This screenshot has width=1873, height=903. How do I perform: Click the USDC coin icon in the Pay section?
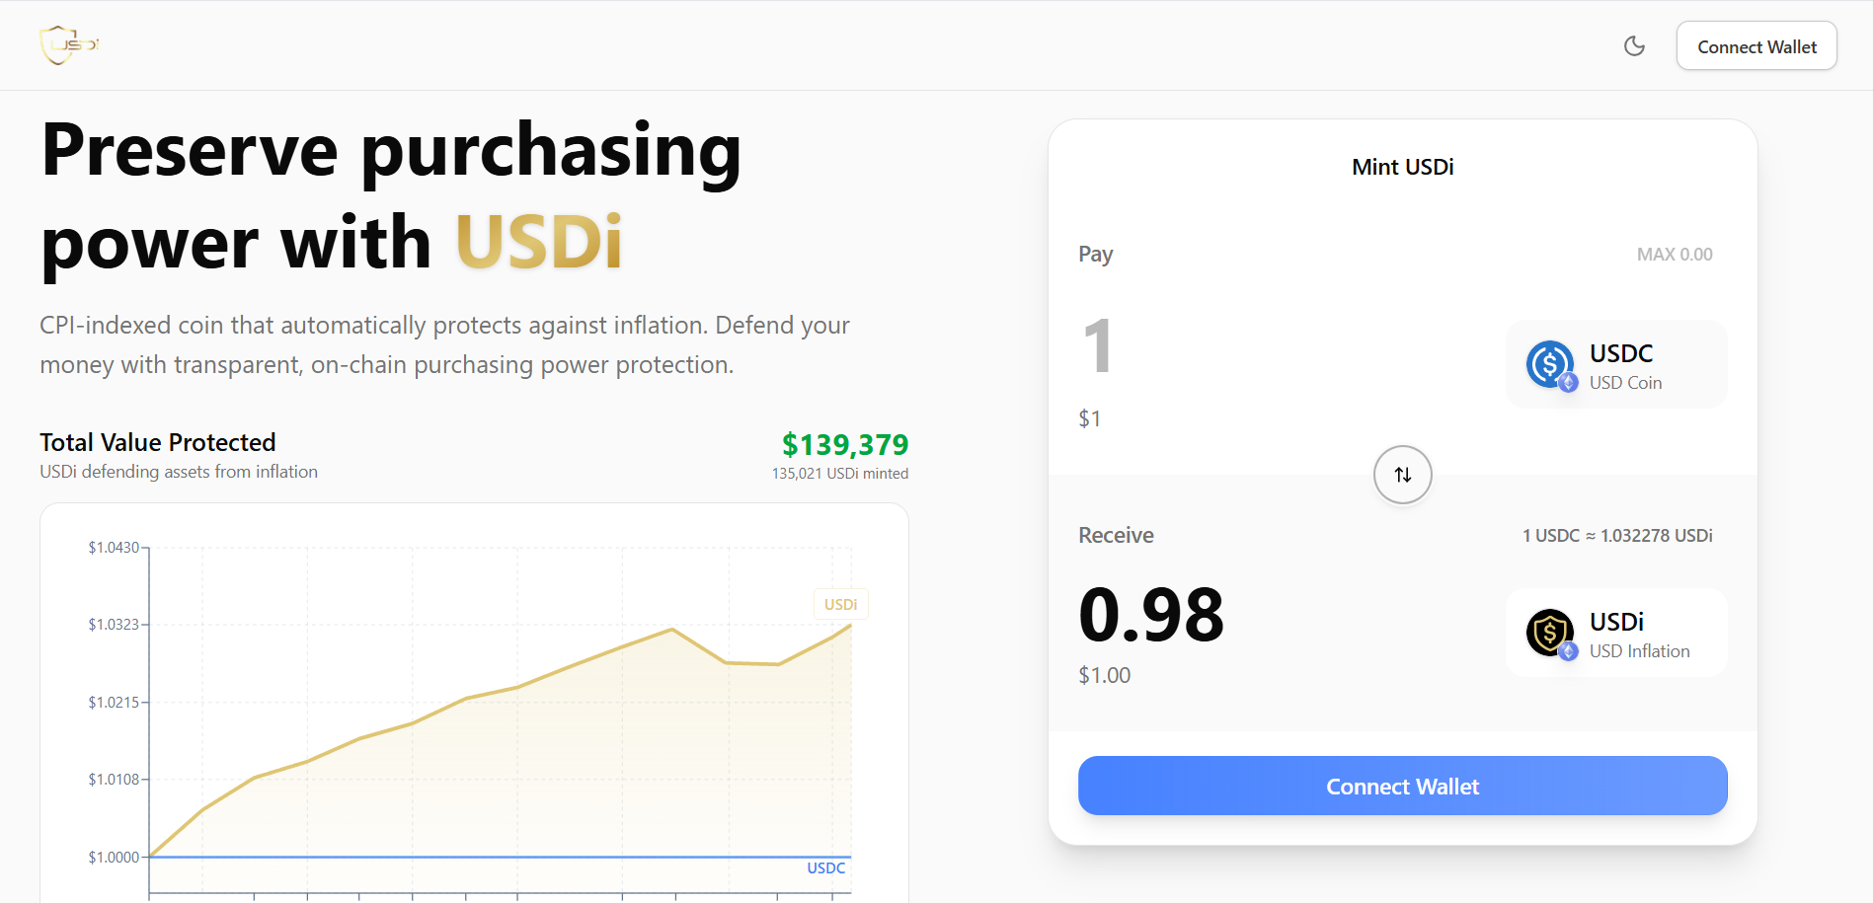click(1549, 364)
